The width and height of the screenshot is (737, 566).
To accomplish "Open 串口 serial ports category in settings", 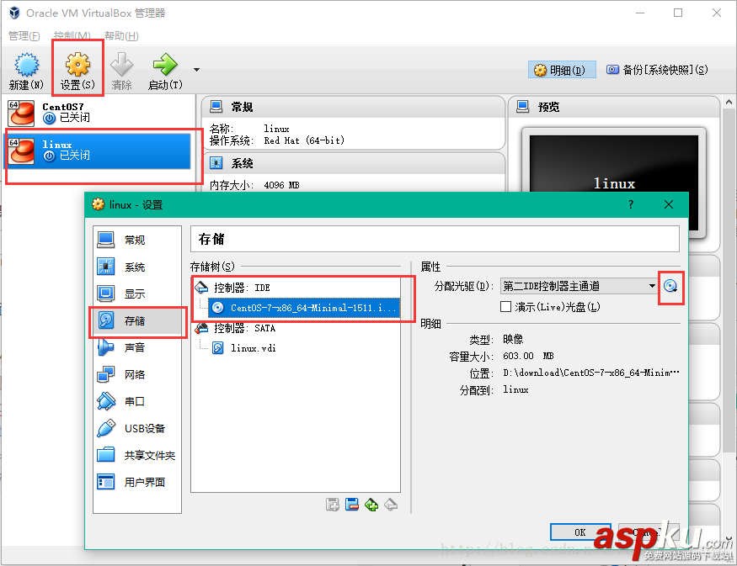I will click(136, 401).
